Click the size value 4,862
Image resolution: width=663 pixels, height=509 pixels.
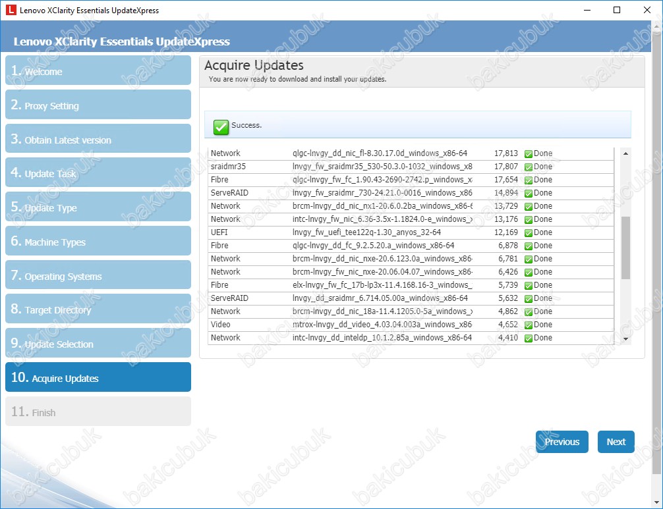pos(508,311)
